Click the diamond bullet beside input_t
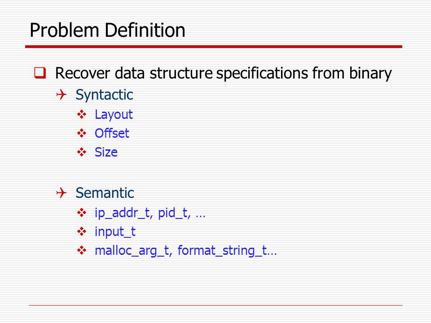This screenshot has width=431, height=323. [x=82, y=231]
